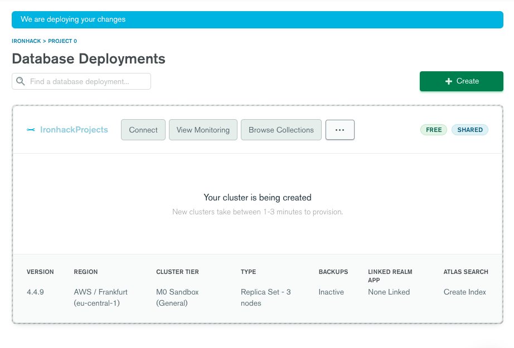
Task: Click the SHARED cluster badge
Action: (x=469, y=130)
